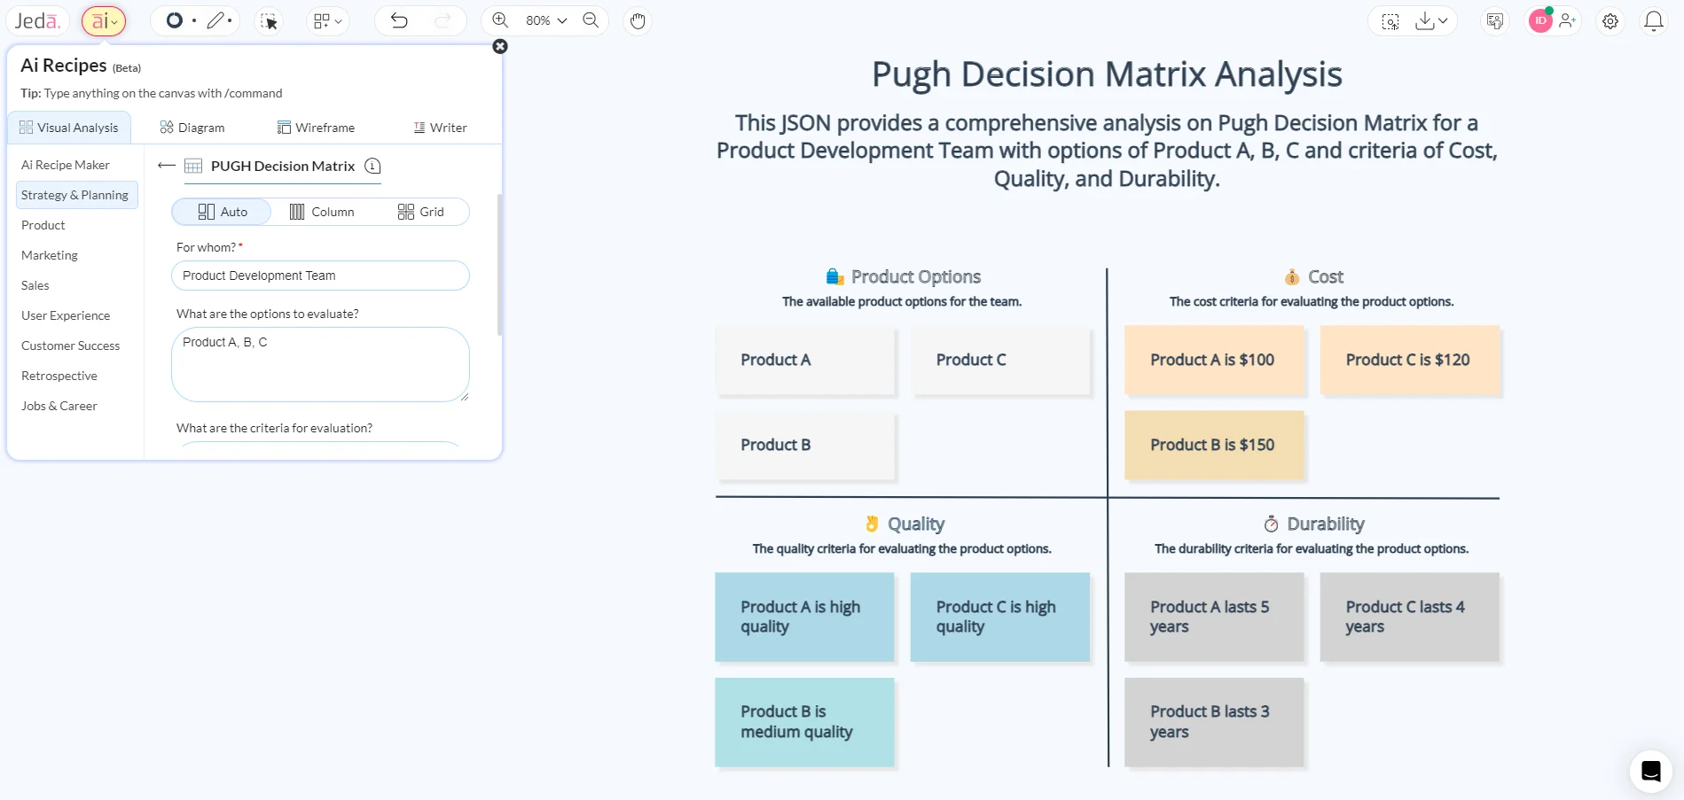
Task: Select the Retrospective recipe category
Action: click(x=59, y=376)
